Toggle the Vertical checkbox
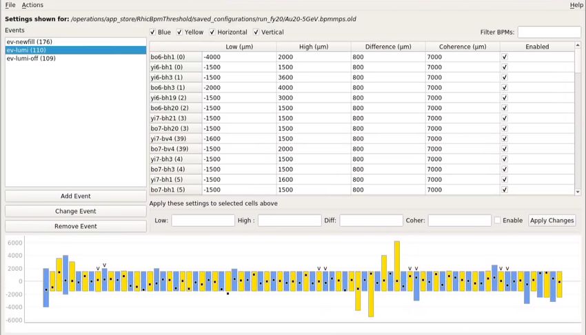The width and height of the screenshot is (586, 335). click(256, 32)
